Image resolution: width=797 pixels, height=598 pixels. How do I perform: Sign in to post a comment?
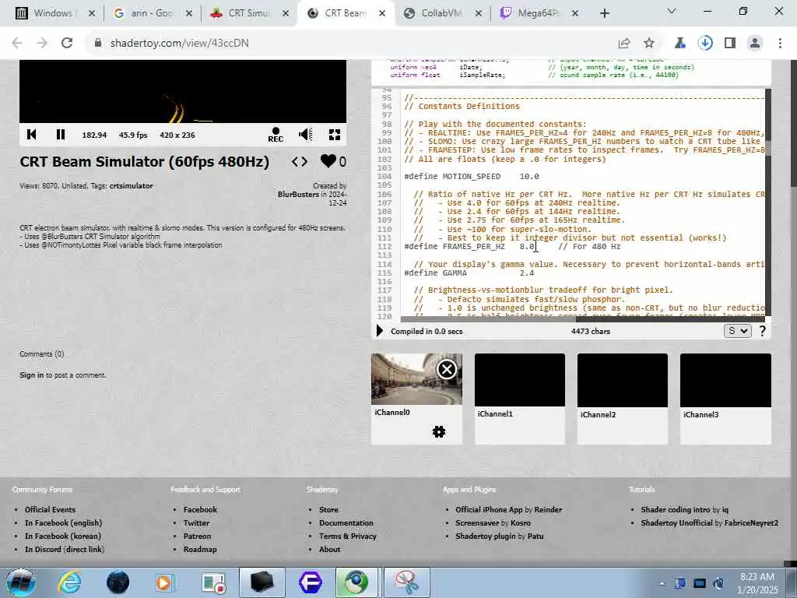[31, 375]
